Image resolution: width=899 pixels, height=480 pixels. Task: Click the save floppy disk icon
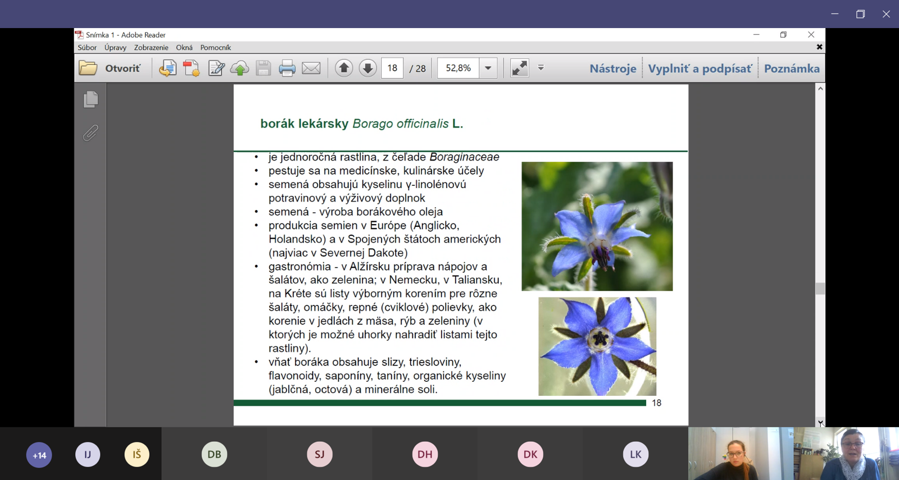coord(264,68)
